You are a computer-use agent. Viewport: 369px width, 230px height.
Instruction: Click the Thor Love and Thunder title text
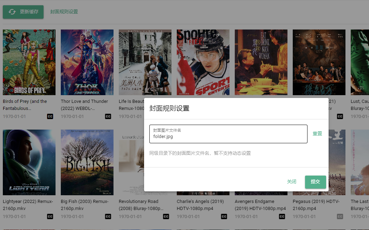point(84,105)
